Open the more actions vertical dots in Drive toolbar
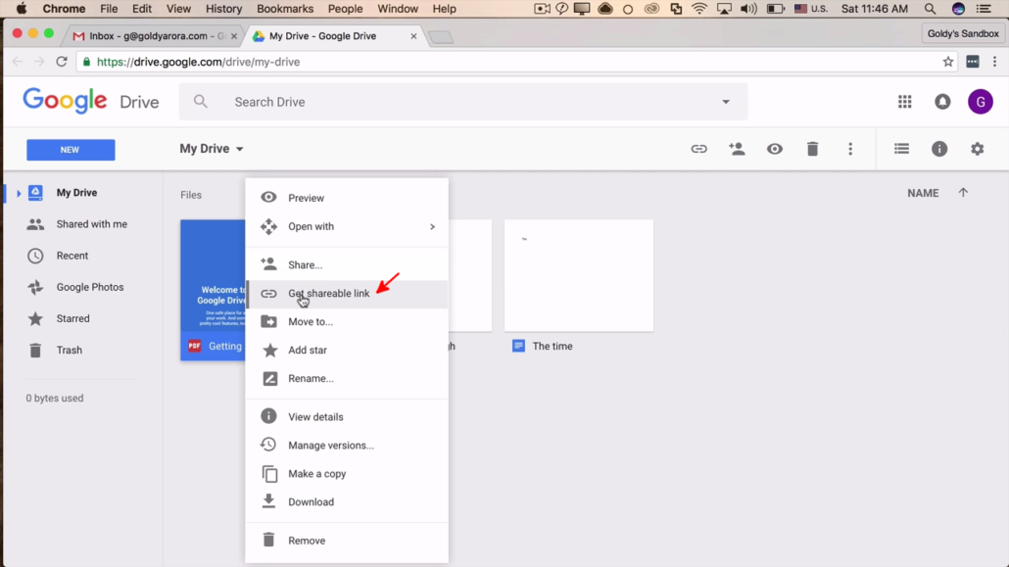1009x567 pixels. click(x=850, y=149)
